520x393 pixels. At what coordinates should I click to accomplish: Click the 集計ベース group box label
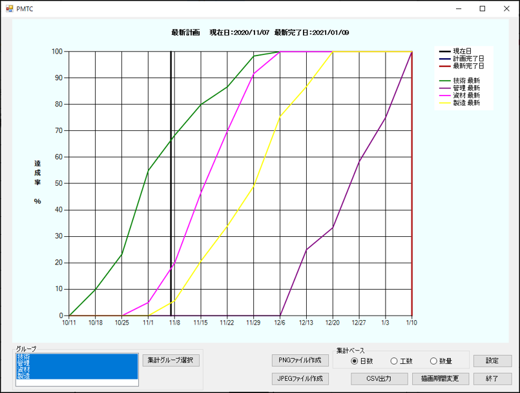tap(351, 350)
